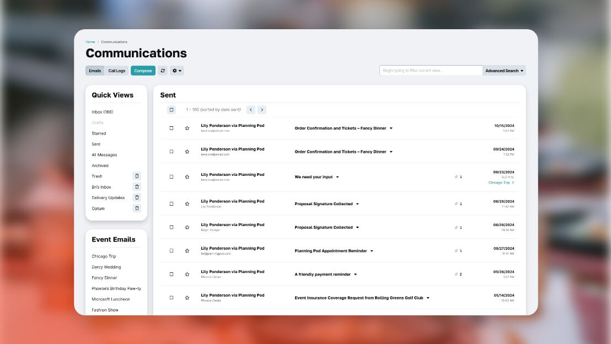Check the 09/24/2024 Order Confirmation email
This screenshot has height=344, width=611.
(171, 152)
